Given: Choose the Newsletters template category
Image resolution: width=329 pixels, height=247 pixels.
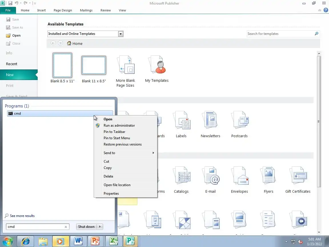Looking at the screenshot, I should [x=210, y=124].
